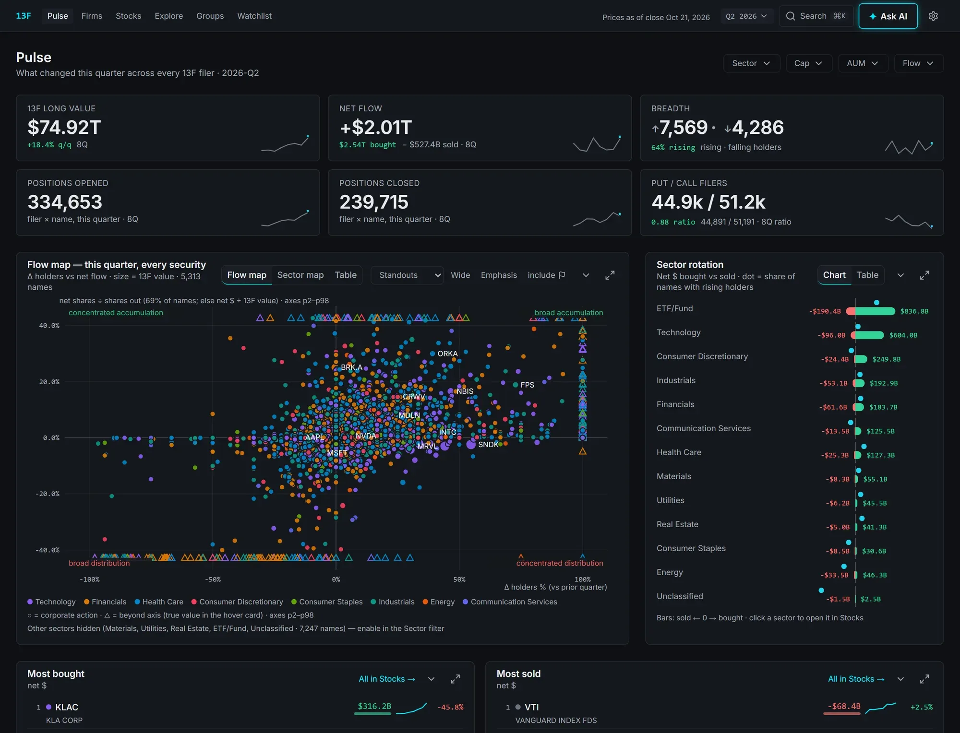Open All in Stocks under Most bought
Image resolution: width=960 pixels, height=733 pixels.
point(387,679)
